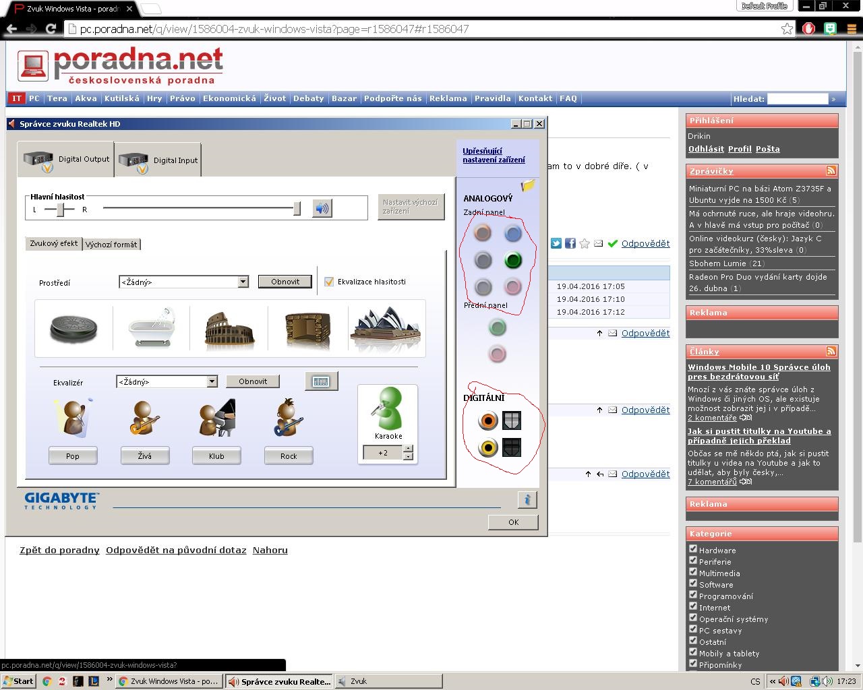Click the Odhlásit logout link
863x690 pixels.
point(706,149)
